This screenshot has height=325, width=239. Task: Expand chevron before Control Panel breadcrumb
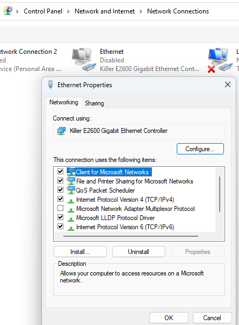pos(17,11)
